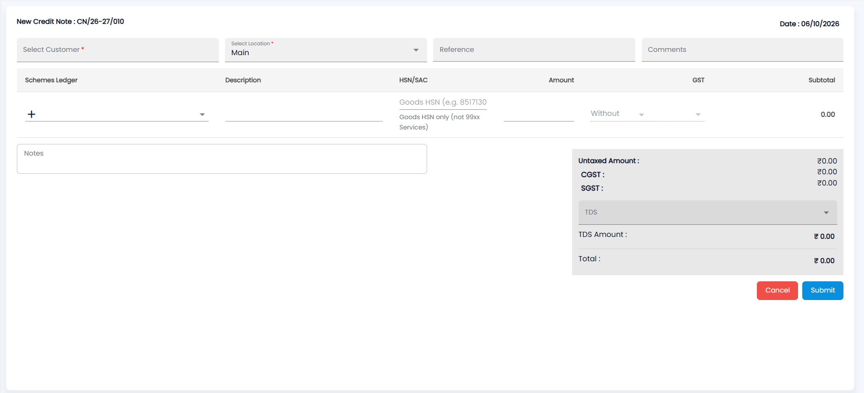Expand the TDS dropdown
864x393 pixels.
(708, 213)
